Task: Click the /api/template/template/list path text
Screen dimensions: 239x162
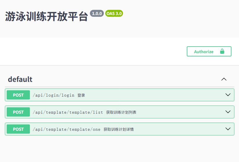Action: (x=68, y=112)
